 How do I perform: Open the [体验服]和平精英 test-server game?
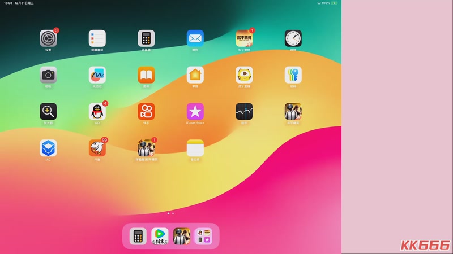(x=146, y=148)
